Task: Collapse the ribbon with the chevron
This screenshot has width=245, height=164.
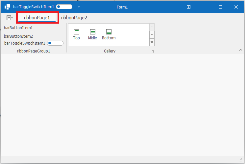Action: (241, 50)
